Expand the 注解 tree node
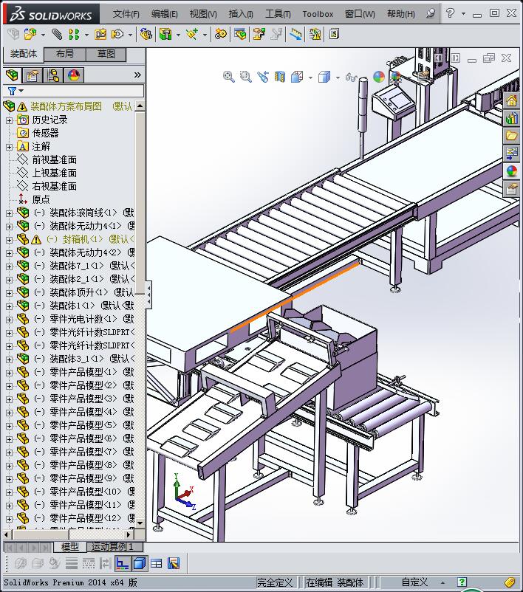Viewport: 523px width, 592px height. pos(9,147)
